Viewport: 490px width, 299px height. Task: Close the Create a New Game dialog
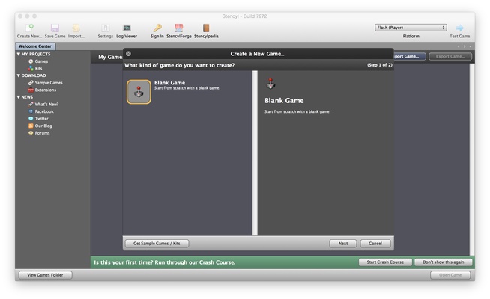(x=128, y=54)
